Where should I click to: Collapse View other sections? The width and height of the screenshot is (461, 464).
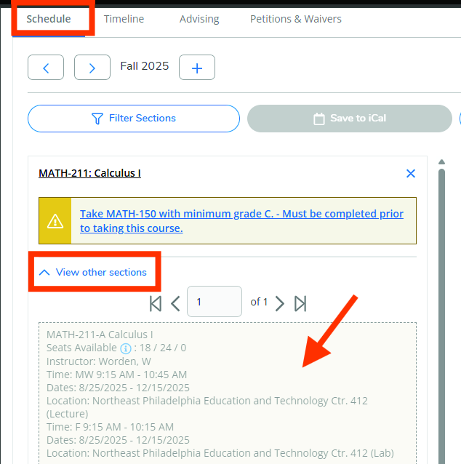click(93, 272)
